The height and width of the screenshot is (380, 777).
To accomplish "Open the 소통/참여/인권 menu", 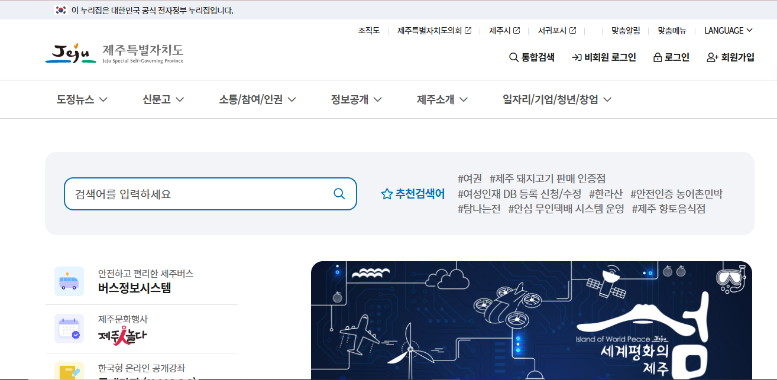I will [257, 99].
